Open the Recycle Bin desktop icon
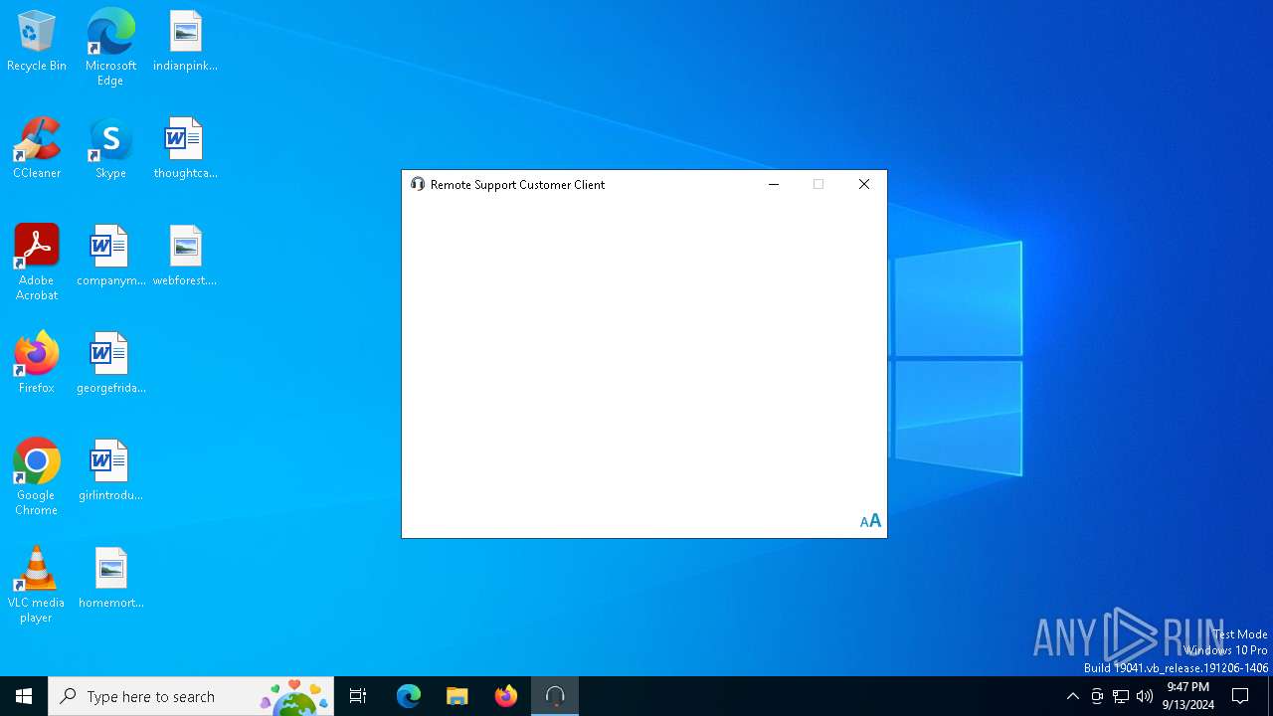Screen dimensions: 1273x716 tap(37, 42)
